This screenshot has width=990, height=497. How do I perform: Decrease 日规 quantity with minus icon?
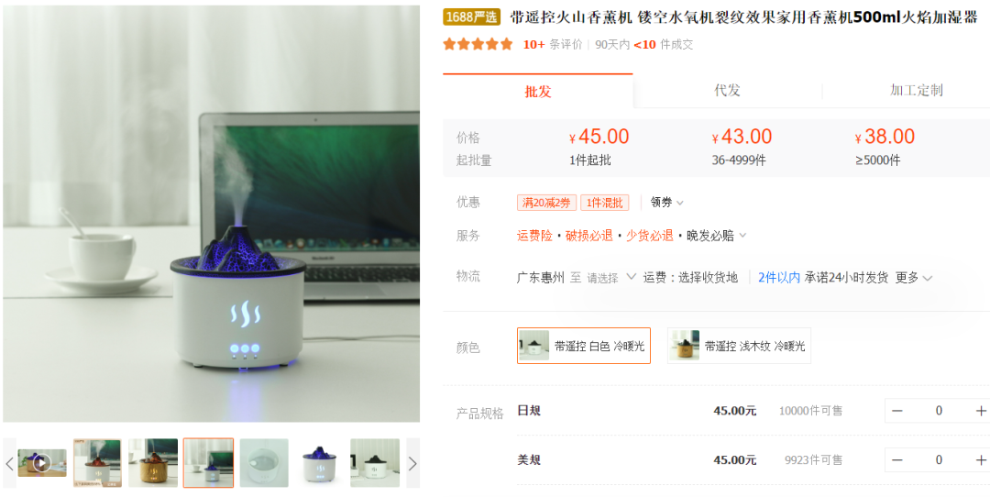[896, 411]
